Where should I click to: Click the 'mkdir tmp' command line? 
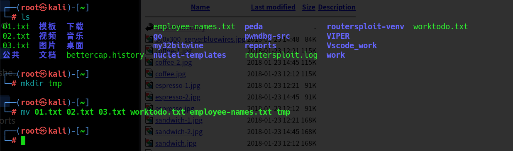tap(41, 83)
